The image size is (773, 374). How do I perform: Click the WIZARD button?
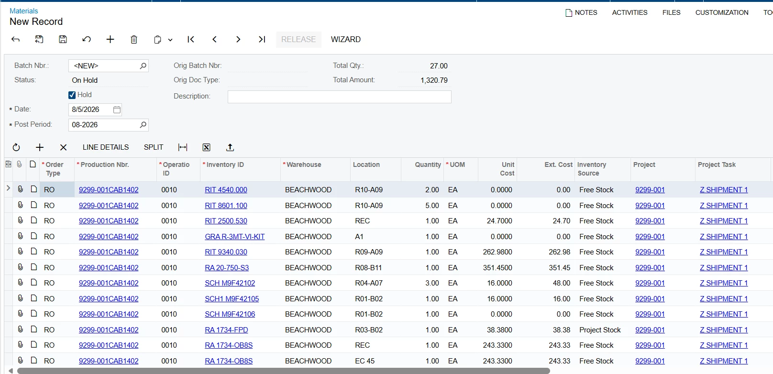coord(346,39)
